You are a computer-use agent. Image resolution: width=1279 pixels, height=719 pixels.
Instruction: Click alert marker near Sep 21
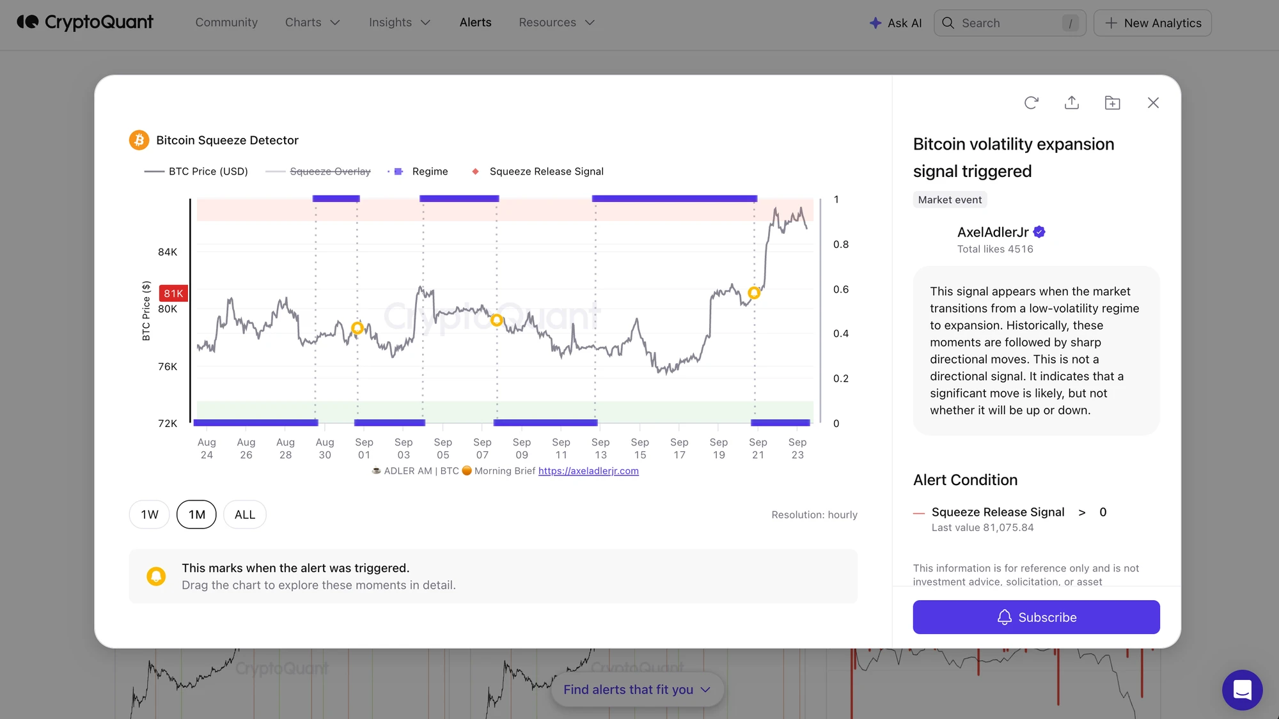[754, 293]
